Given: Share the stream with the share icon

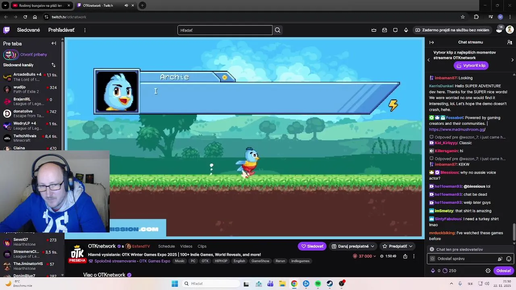Looking at the screenshot, I should pos(405,256).
